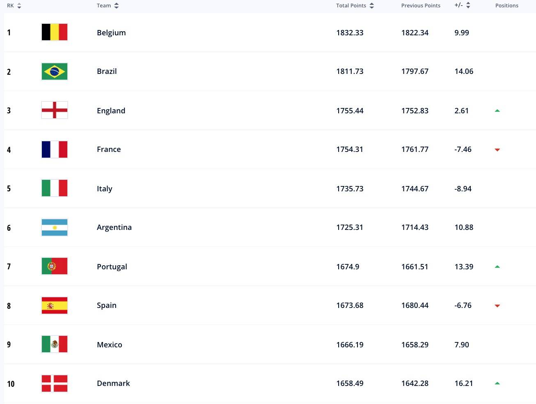
Task: Select the team name Italy
Action: 104,188
